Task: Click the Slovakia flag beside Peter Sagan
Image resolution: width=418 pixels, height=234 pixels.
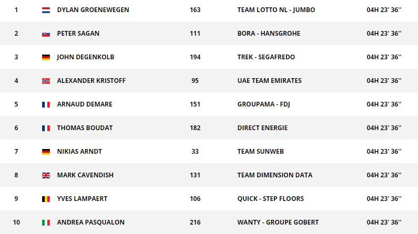Action: pos(46,34)
